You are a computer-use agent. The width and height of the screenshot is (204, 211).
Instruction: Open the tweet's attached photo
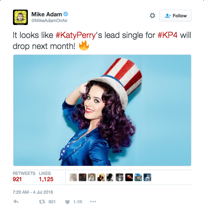coord(102,110)
